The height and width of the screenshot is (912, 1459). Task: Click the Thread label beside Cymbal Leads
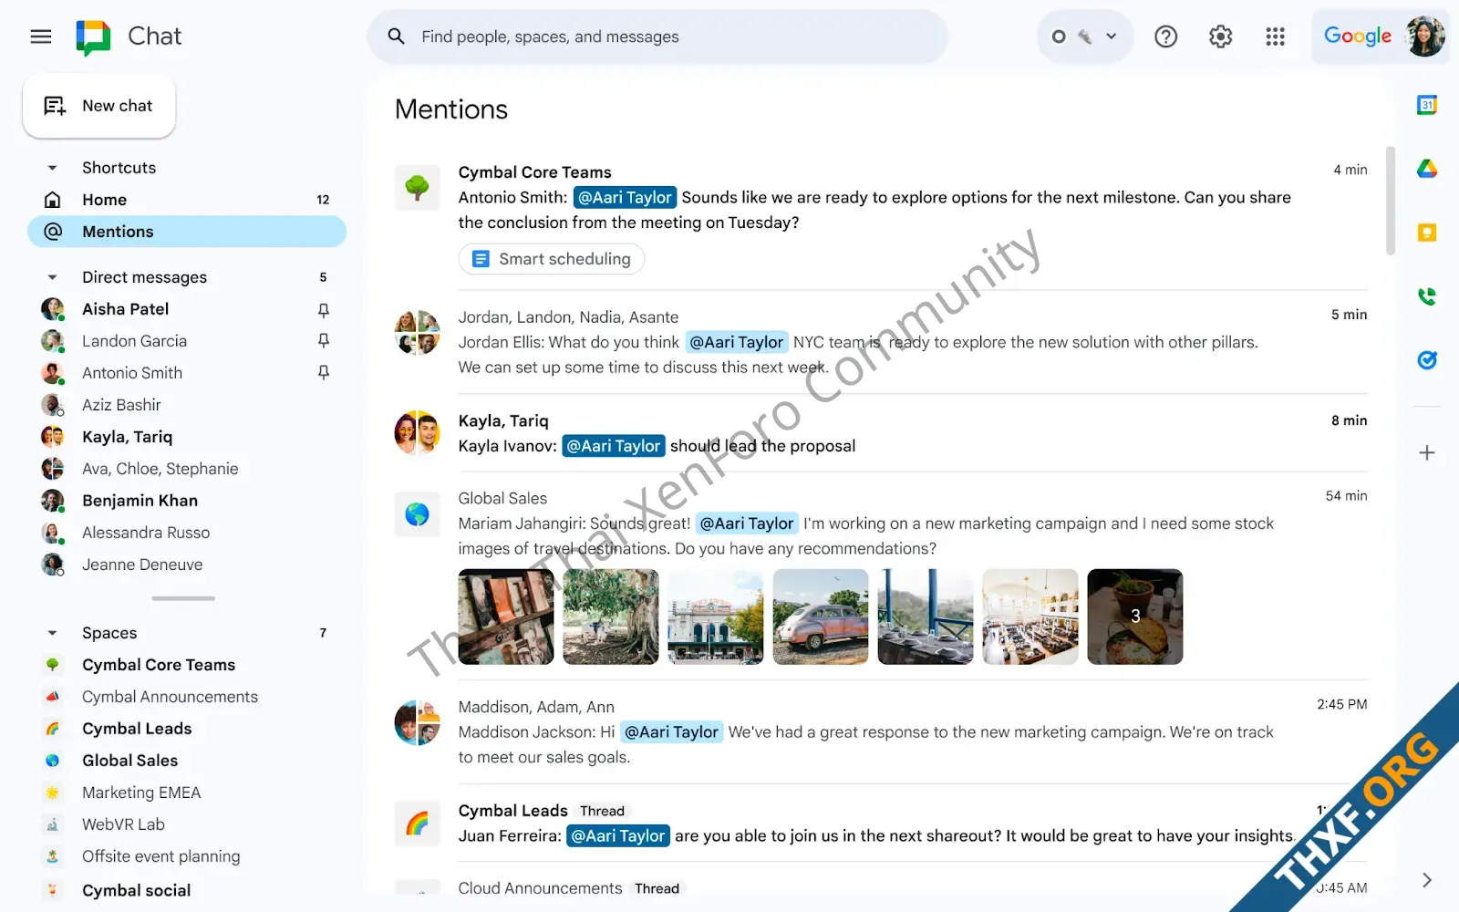point(603,811)
